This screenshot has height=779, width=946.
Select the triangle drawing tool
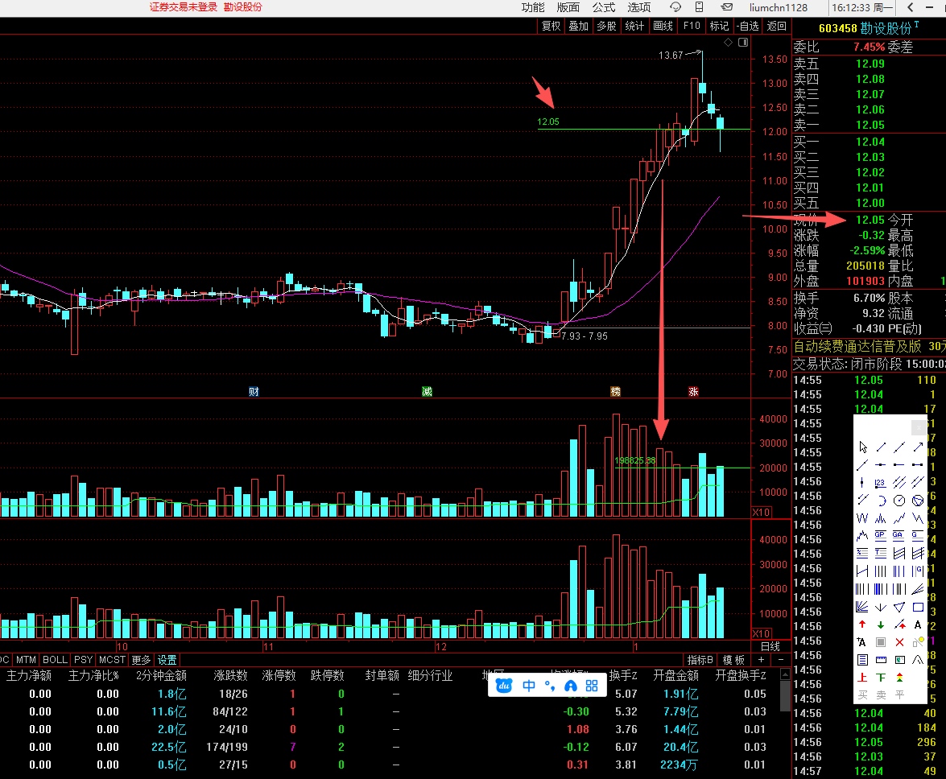coord(899,607)
